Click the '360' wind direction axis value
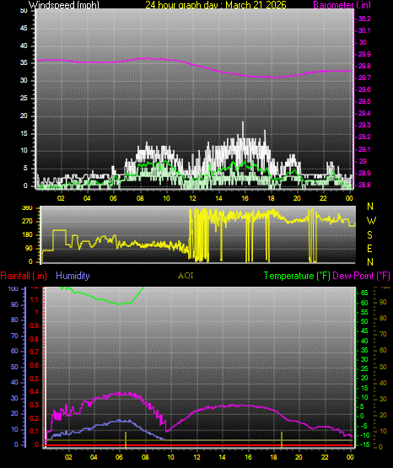 (x=27, y=208)
